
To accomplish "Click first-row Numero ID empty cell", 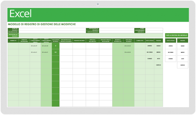I will click(x=13, y=46).
